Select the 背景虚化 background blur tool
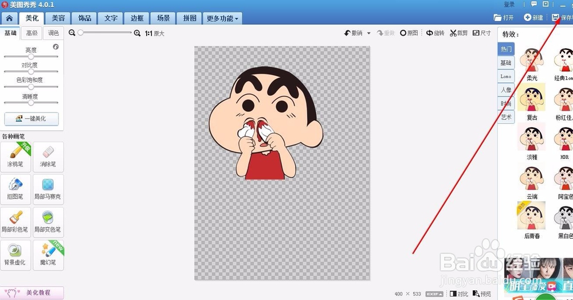This screenshot has height=300, width=573. coord(15,255)
